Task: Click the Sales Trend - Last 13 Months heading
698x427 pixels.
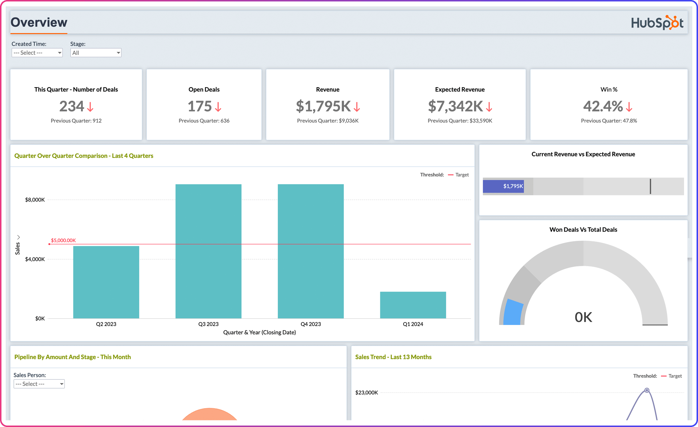Action: click(x=393, y=357)
